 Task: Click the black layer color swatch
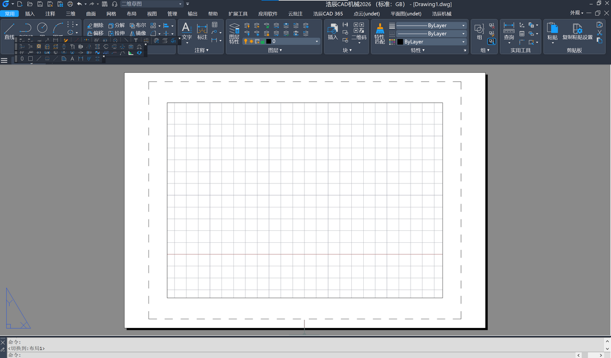click(x=269, y=42)
